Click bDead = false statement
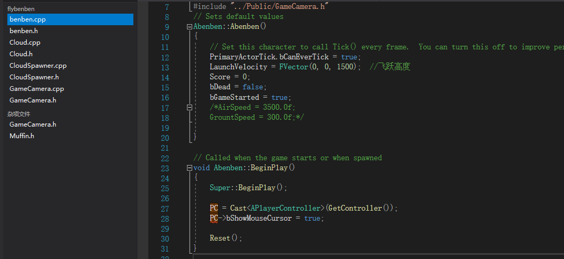Screen dimensions: 564x259 tap(238, 87)
